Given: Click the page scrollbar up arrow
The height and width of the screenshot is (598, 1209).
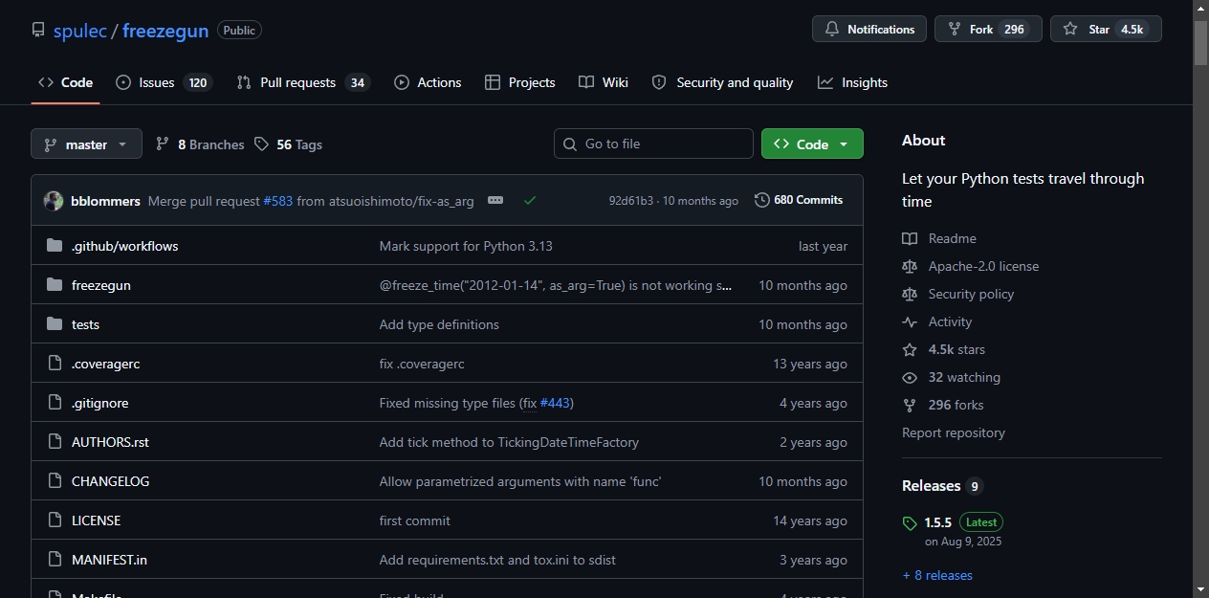Looking at the screenshot, I should pyautogui.click(x=1200, y=8).
